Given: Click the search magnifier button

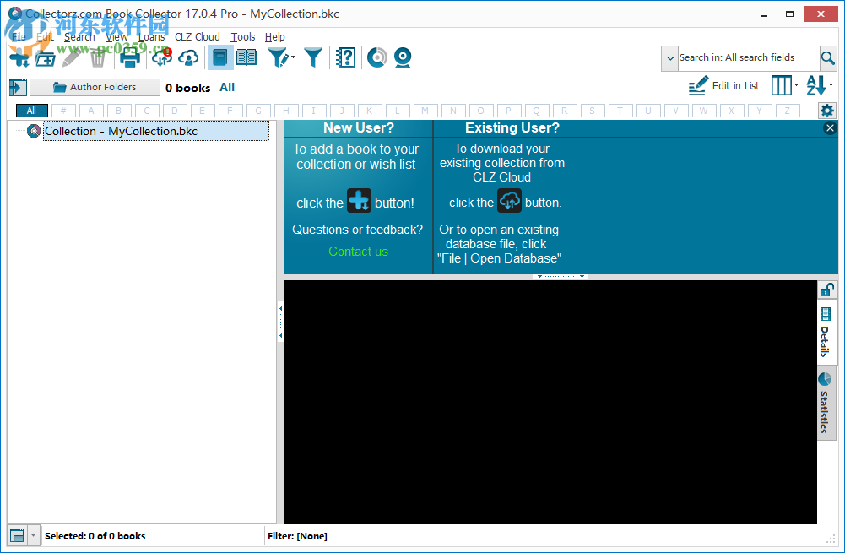Looking at the screenshot, I should pyautogui.click(x=828, y=57).
